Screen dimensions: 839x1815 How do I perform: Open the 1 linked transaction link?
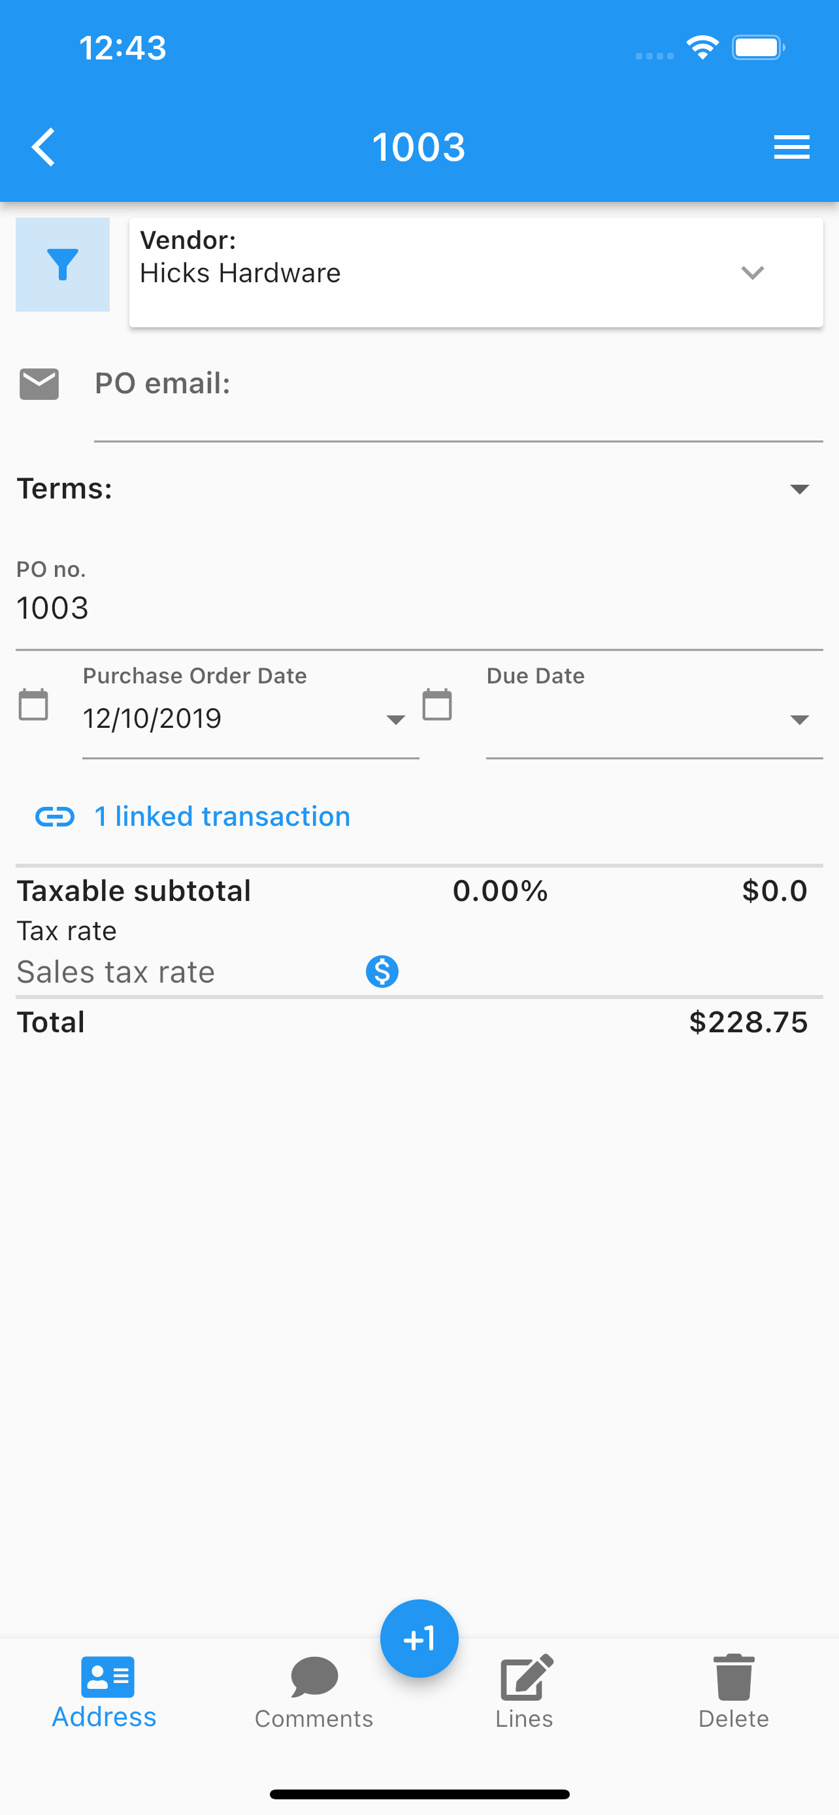coord(222,817)
